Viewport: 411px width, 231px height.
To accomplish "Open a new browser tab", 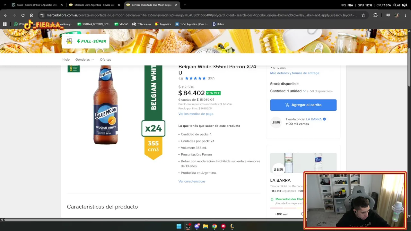I will (x=185, y=5).
